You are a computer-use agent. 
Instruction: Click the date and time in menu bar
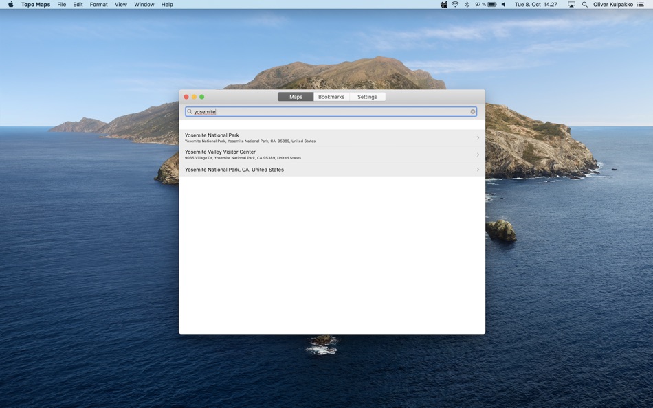coord(535,5)
